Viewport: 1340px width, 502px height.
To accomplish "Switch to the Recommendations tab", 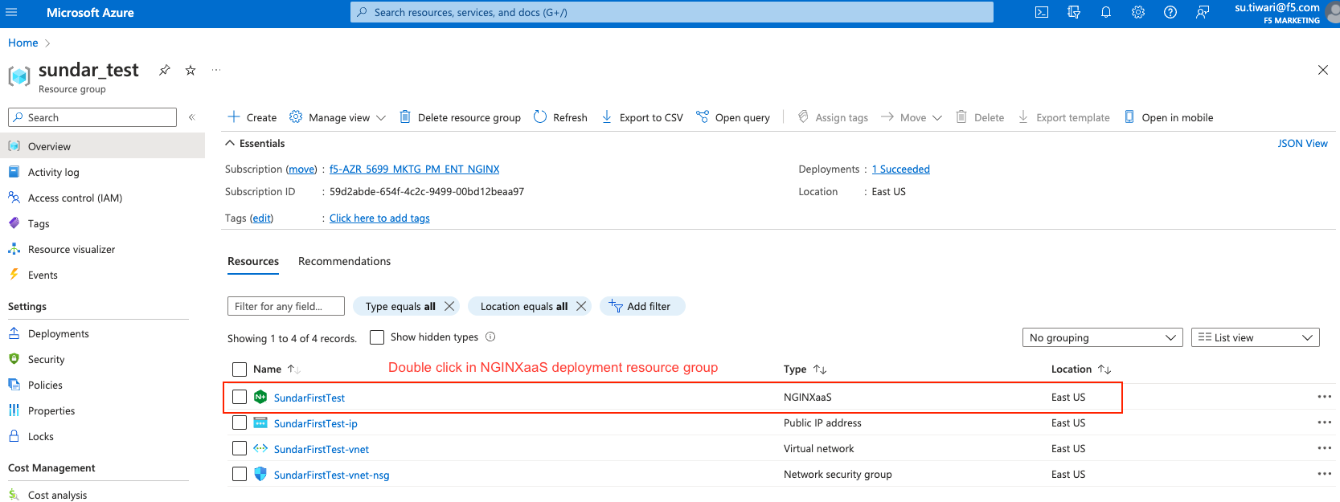I will [x=344, y=261].
